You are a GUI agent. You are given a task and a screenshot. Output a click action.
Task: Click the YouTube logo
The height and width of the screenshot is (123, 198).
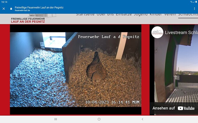[x=186, y=108]
